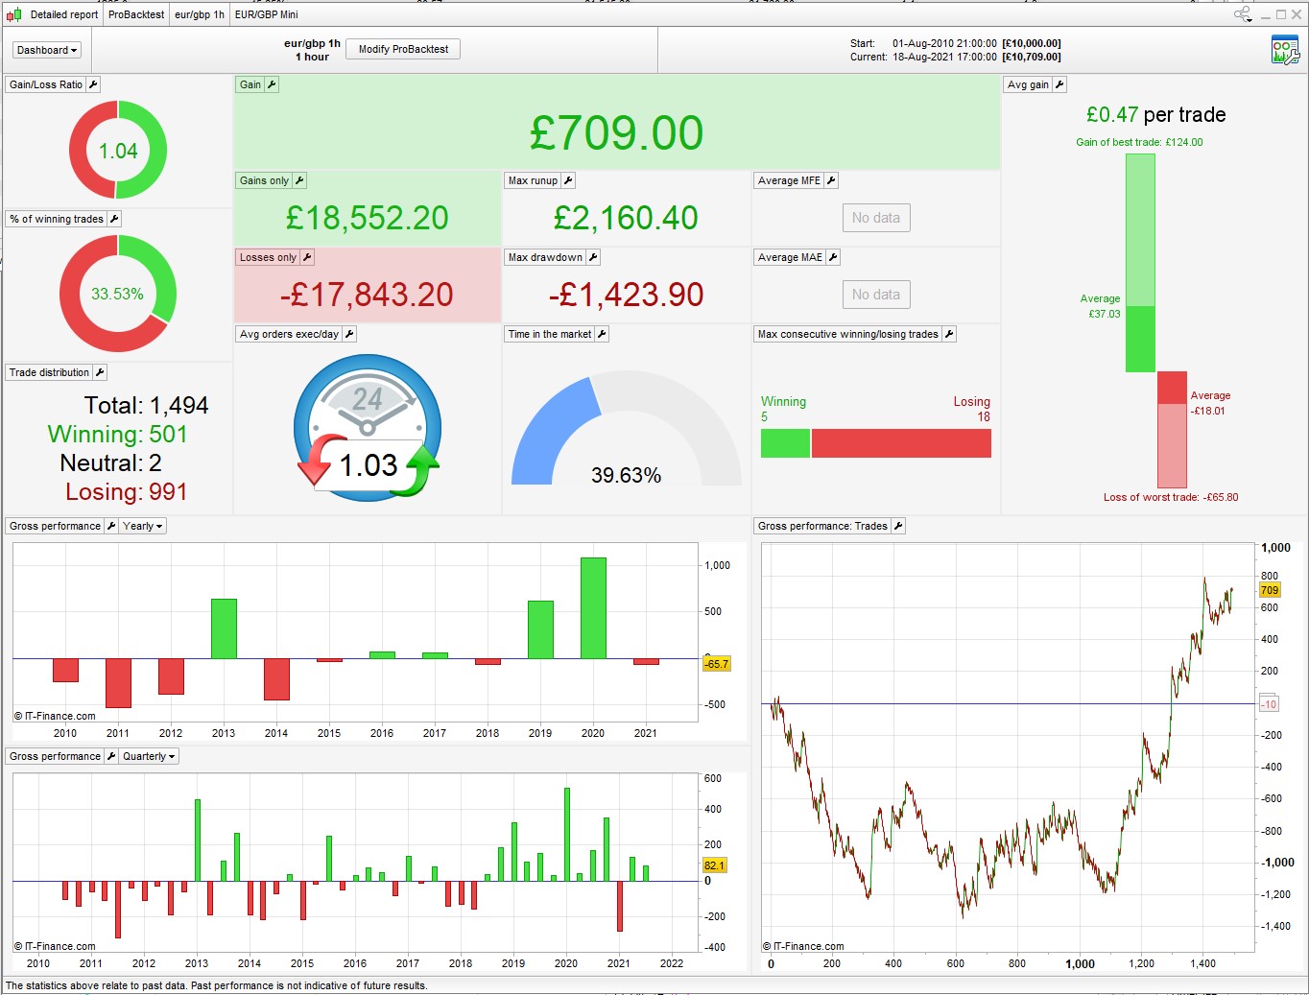
Task: Switch to the Detailed report tab
Action: [x=64, y=14]
